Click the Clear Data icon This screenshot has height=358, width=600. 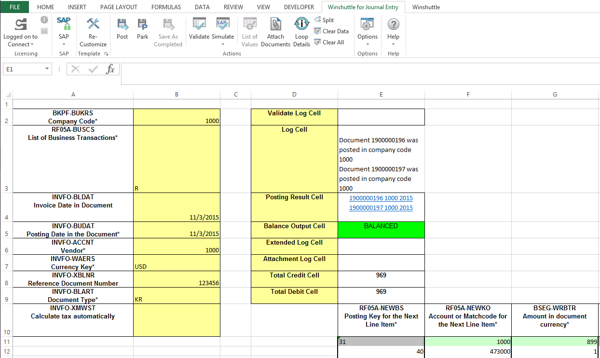click(317, 31)
